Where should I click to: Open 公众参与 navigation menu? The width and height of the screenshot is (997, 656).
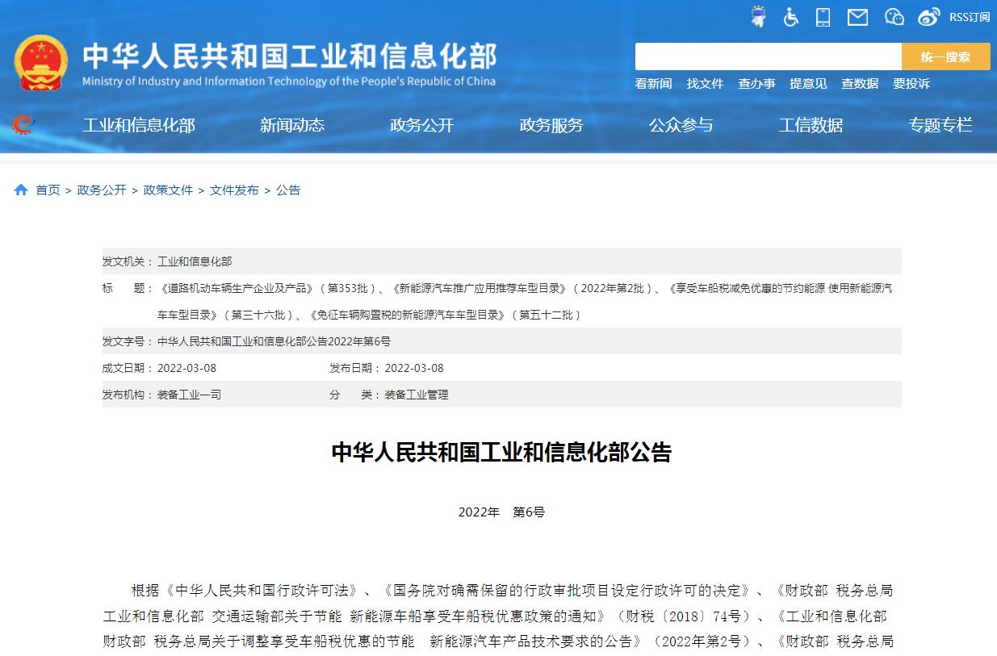click(x=681, y=125)
